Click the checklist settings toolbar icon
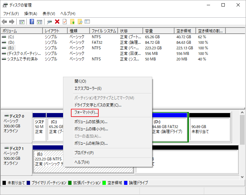 coord(87,22)
